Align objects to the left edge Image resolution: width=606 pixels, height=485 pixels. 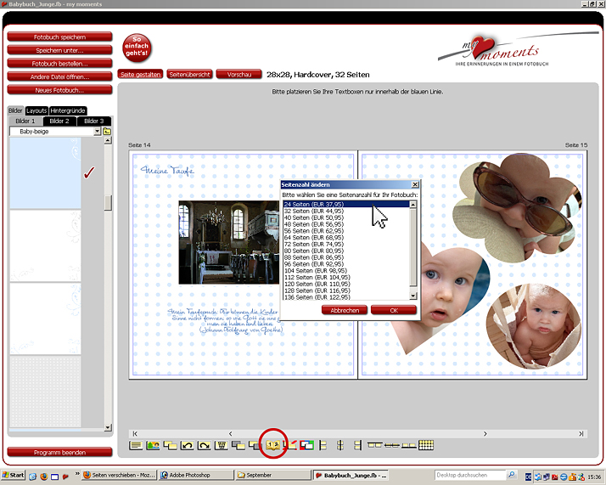pos(323,446)
